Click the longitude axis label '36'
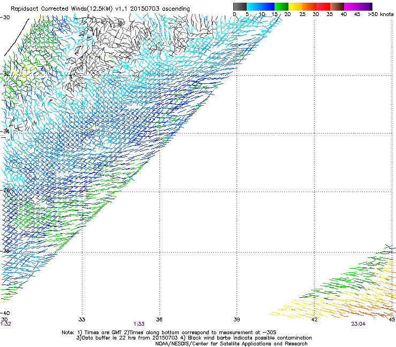 (159, 320)
